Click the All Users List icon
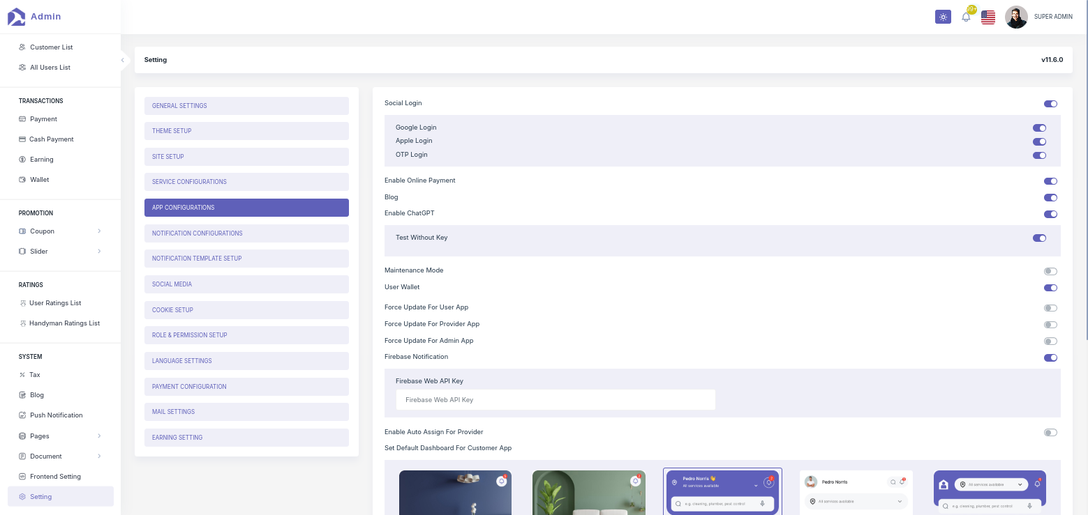Image resolution: width=1088 pixels, height=515 pixels. 22,68
